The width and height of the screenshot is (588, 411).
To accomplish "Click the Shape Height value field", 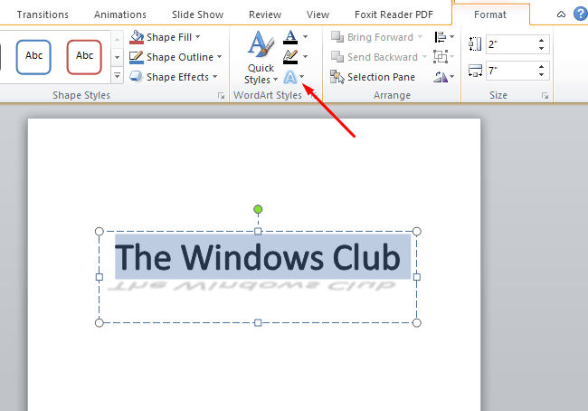I will (511, 44).
